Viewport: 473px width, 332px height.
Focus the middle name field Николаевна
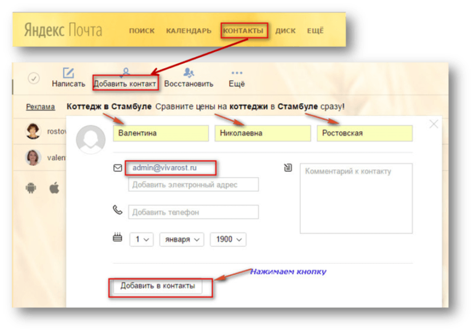click(262, 133)
